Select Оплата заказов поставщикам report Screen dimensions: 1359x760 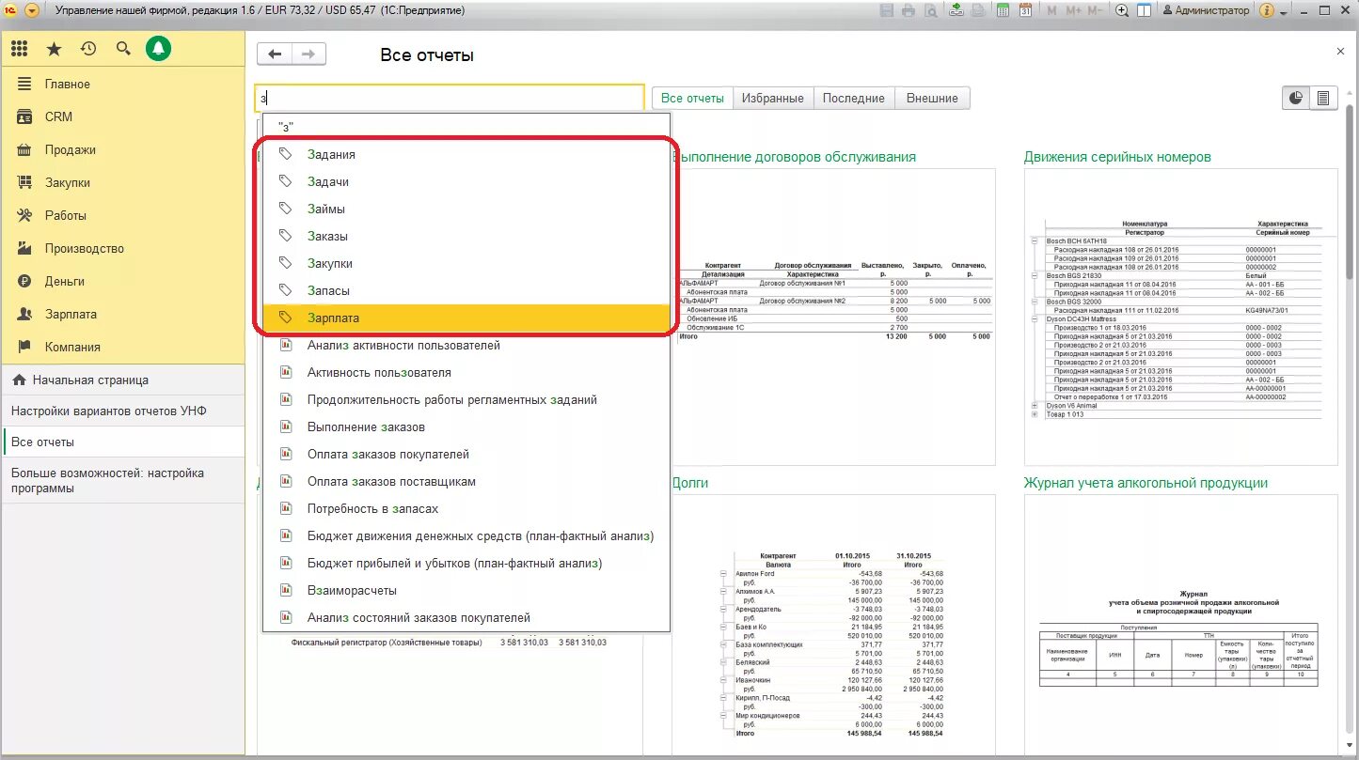[x=466, y=481]
